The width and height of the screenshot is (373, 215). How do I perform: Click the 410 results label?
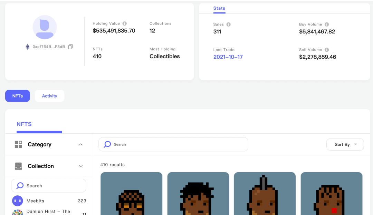112,165
